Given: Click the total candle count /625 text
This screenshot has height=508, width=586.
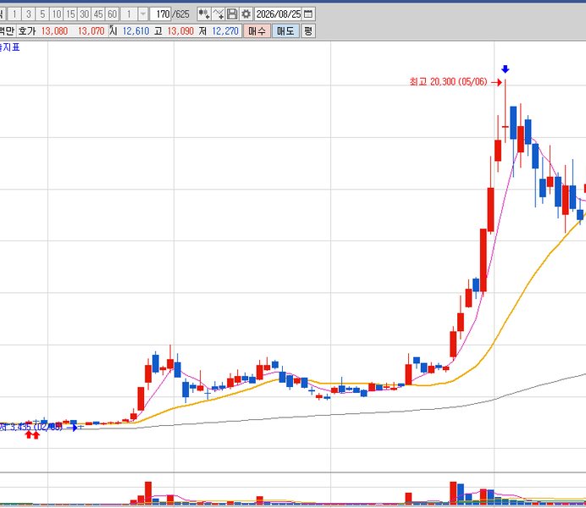Looking at the screenshot, I should click(181, 14).
